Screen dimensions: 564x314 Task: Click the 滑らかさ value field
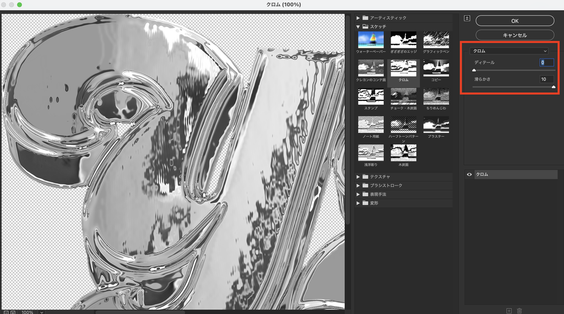click(546, 79)
